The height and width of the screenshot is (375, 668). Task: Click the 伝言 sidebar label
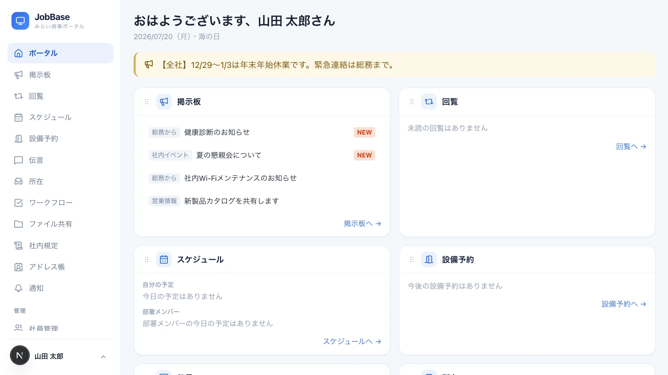(x=36, y=160)
